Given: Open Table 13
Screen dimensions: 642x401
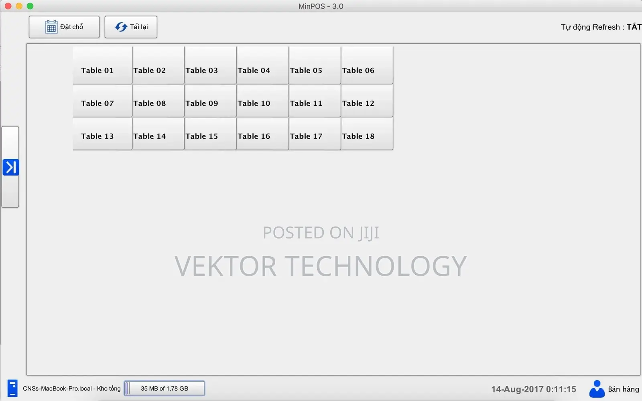Looking at the screenshot, I should [103, 134].
